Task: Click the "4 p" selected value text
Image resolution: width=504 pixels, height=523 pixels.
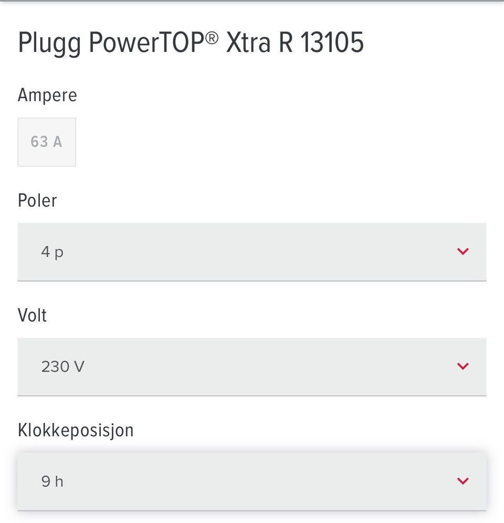Action: pyautogui.click(x=52, y=252)
